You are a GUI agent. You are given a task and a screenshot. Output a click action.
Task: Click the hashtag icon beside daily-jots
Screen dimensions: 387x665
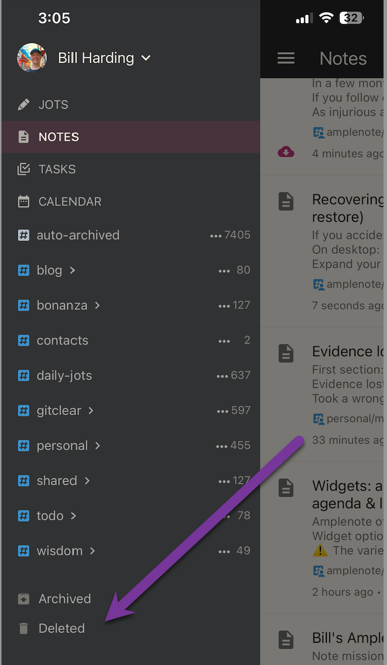[x=23, y=375]
